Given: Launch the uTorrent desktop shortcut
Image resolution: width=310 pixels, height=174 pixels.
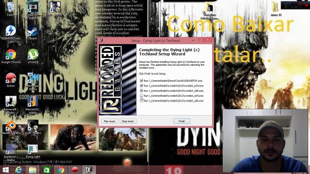Looking at the screenshot, I should [33, 56].
